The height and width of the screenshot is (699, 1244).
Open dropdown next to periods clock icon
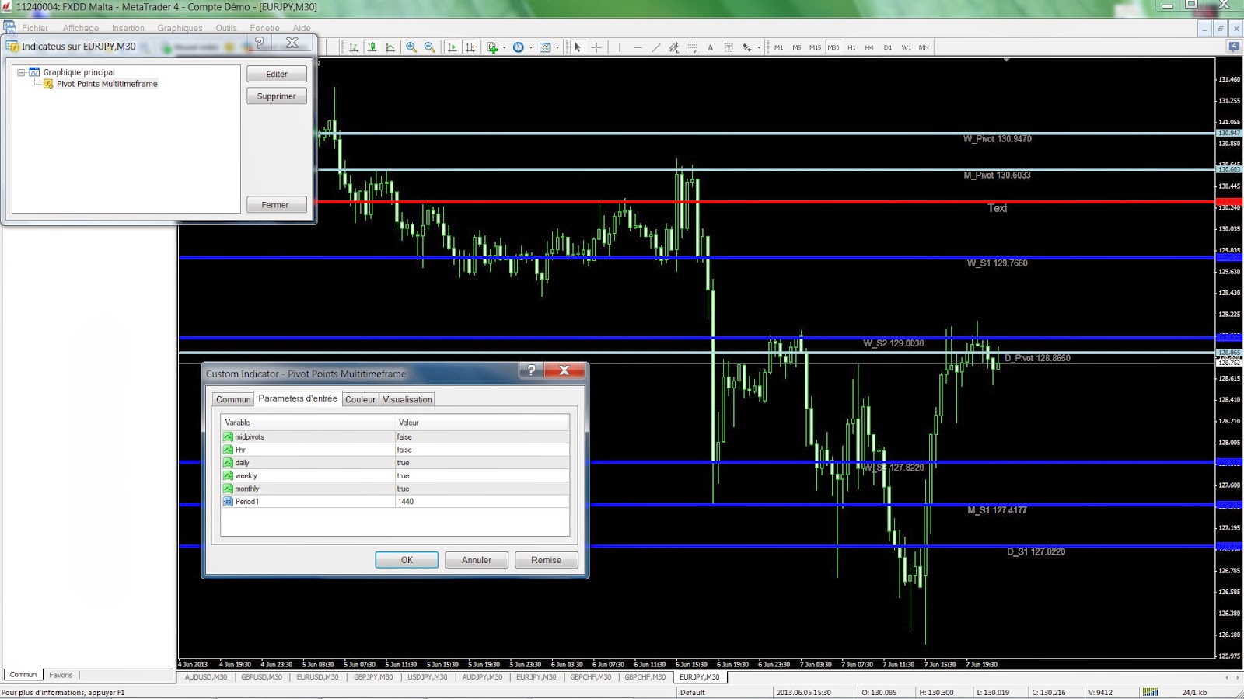(531, 47)
